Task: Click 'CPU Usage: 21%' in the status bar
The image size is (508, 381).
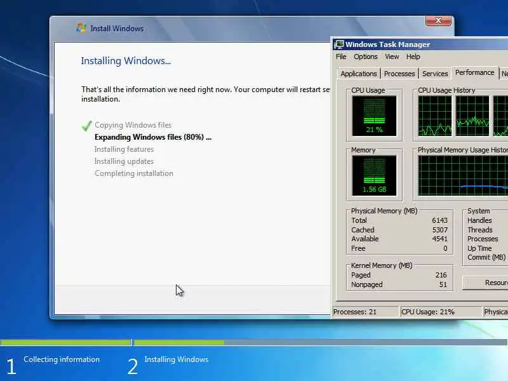Action: click(x=427, y=312)
